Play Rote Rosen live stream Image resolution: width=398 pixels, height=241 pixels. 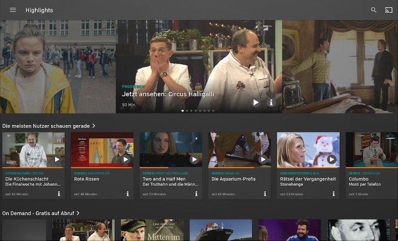[125, 159]
